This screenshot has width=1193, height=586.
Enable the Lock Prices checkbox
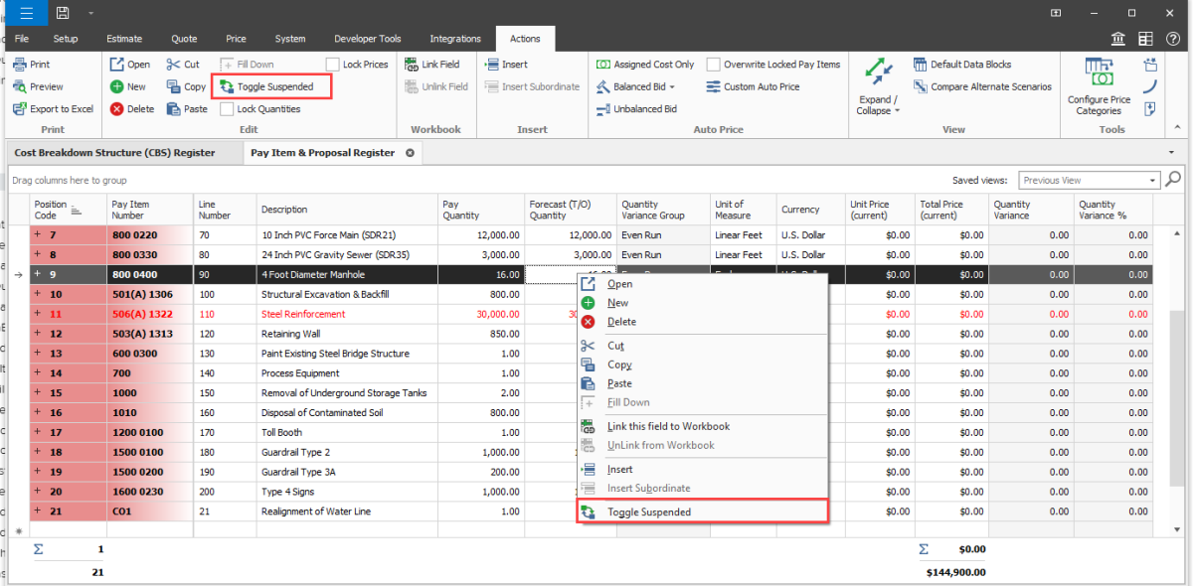333,65
